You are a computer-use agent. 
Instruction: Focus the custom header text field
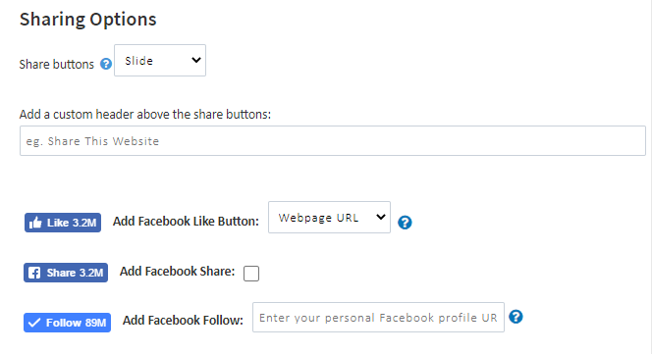pos(333,141)
